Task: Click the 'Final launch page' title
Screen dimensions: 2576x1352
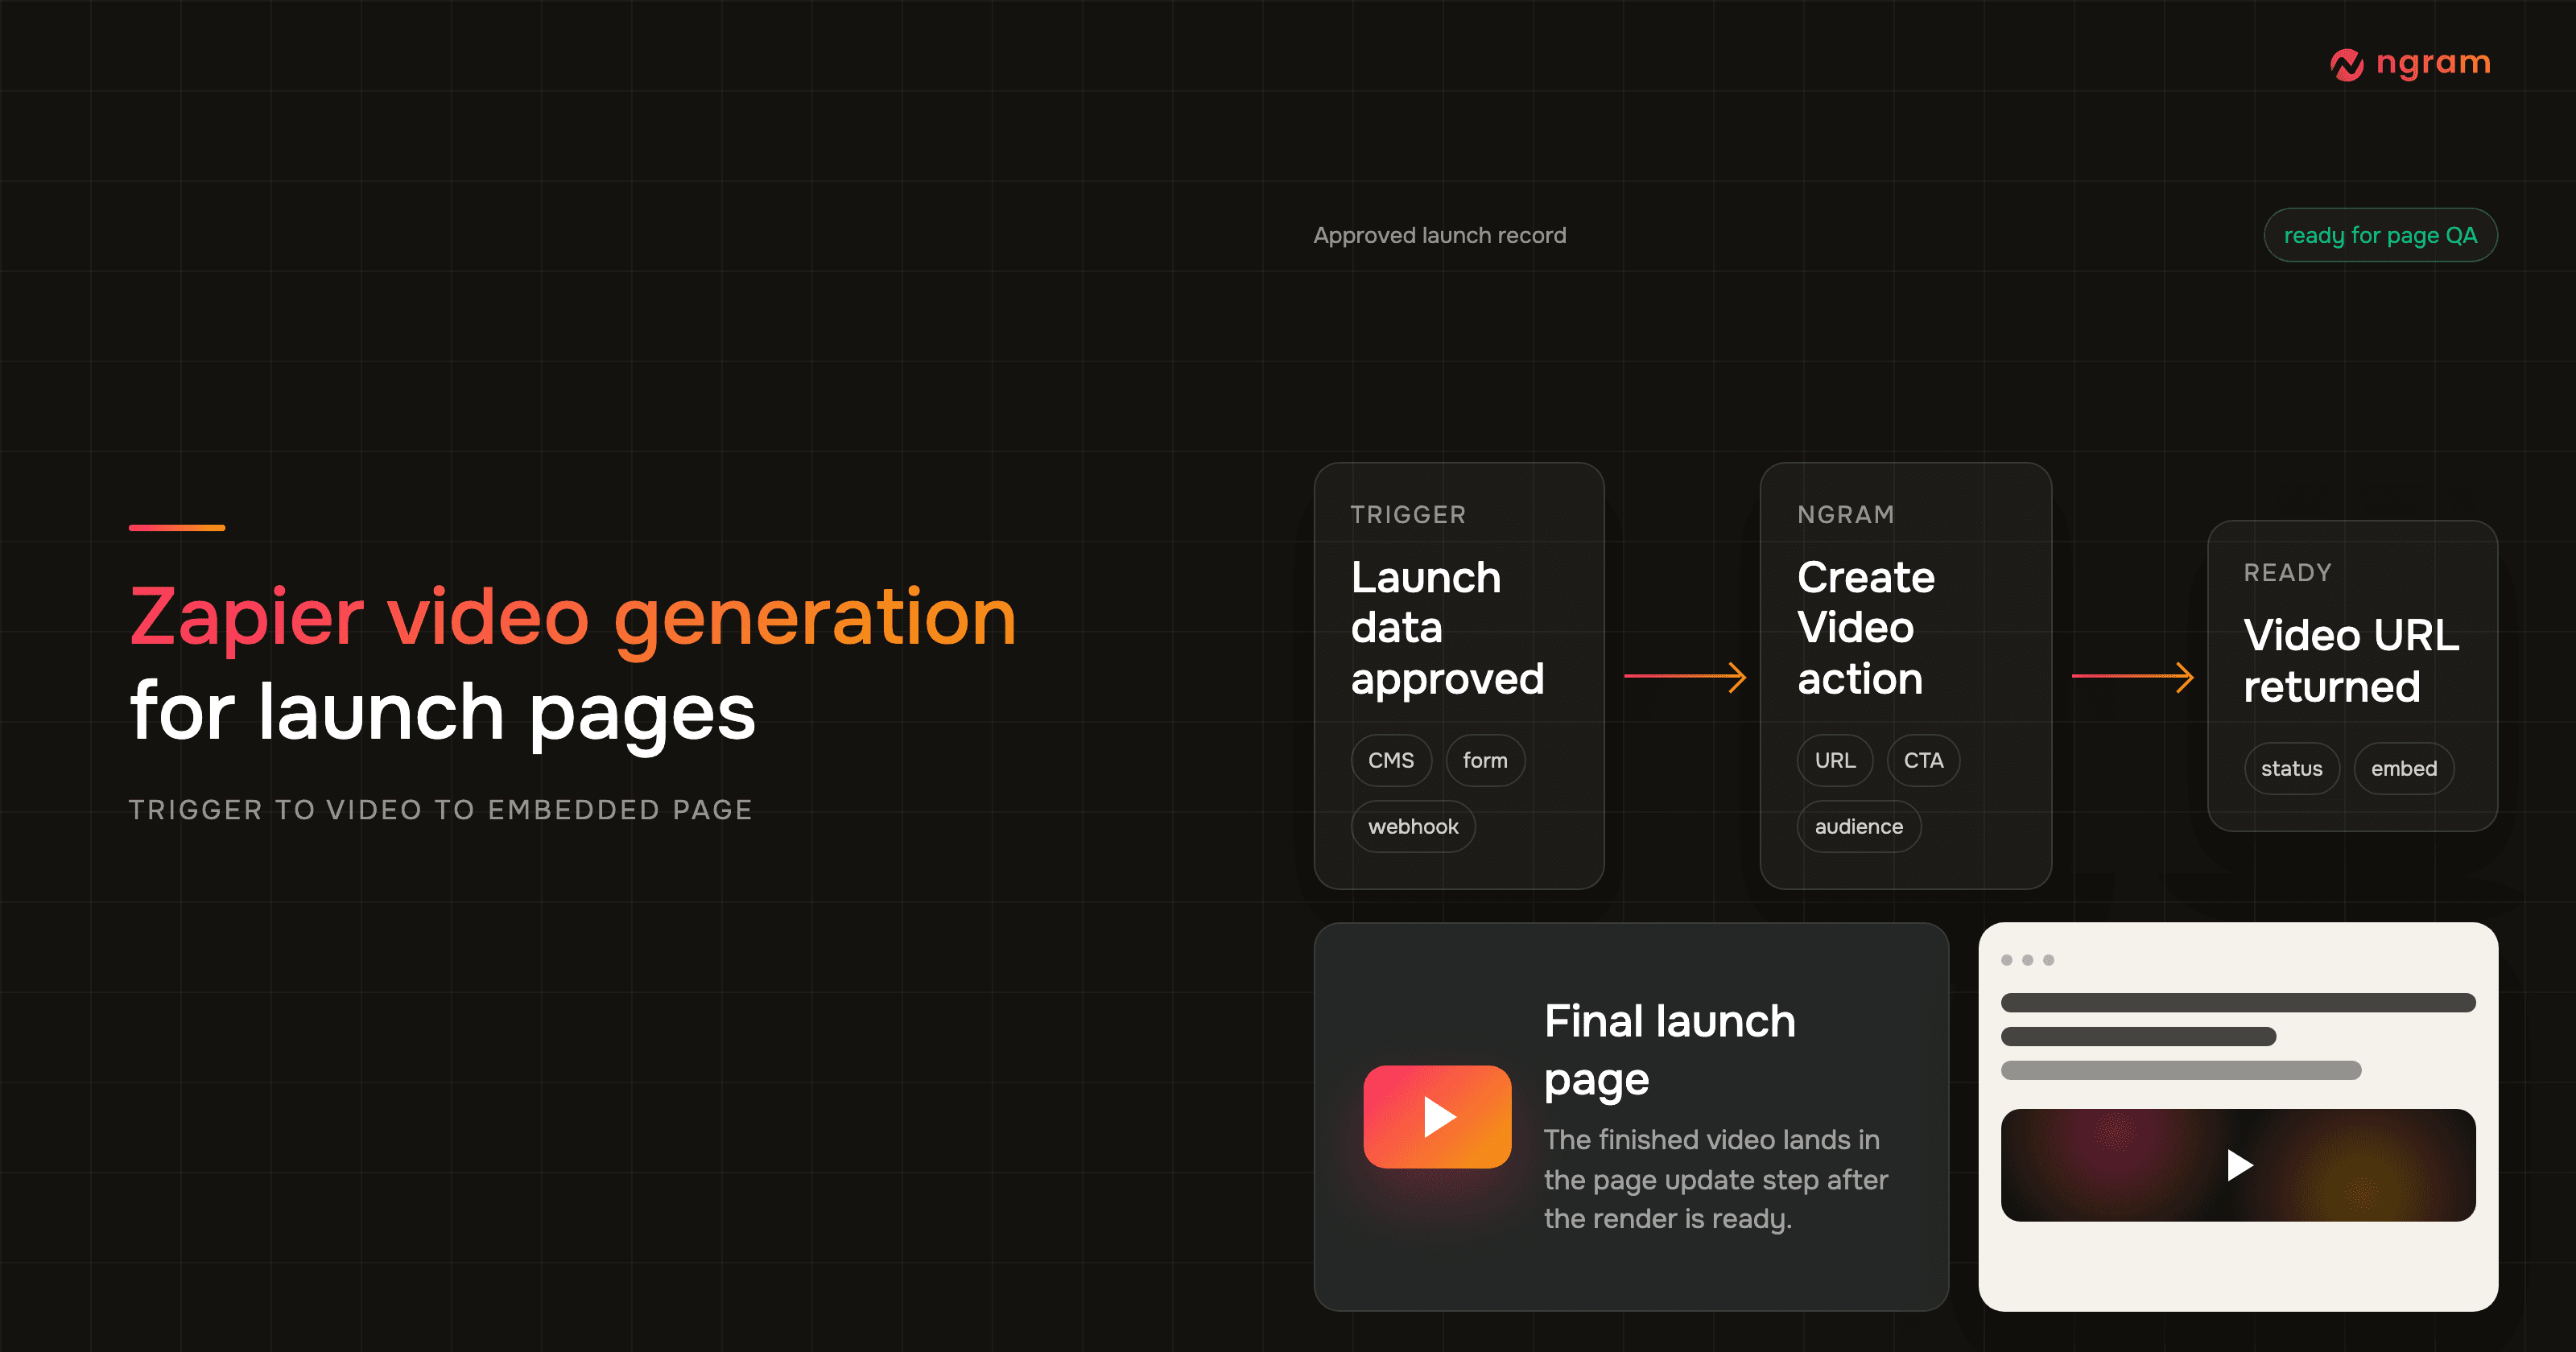Action: (x=1669, y=1050)
